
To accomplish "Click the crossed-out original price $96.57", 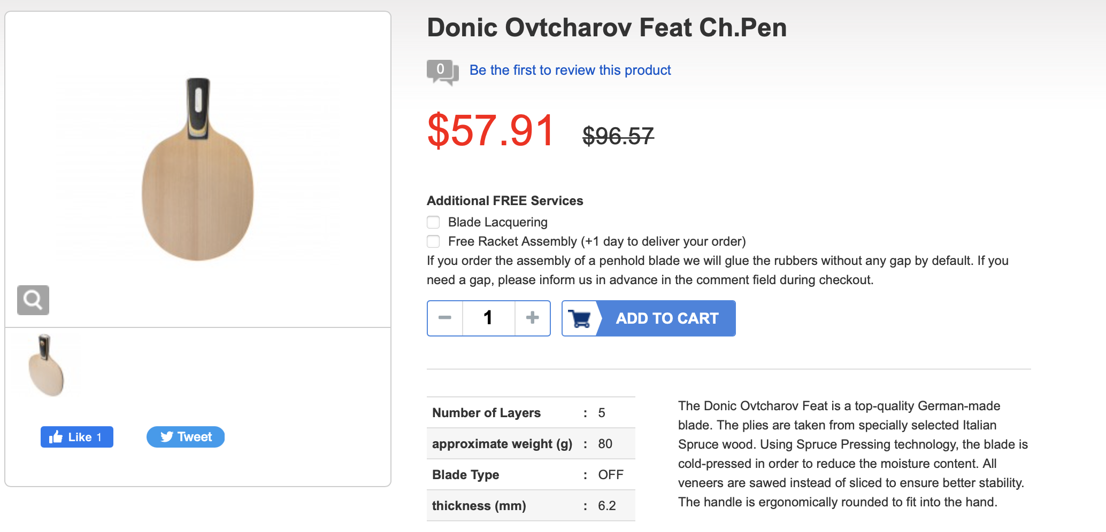I will pyautogui.click(x=618, y=136).
